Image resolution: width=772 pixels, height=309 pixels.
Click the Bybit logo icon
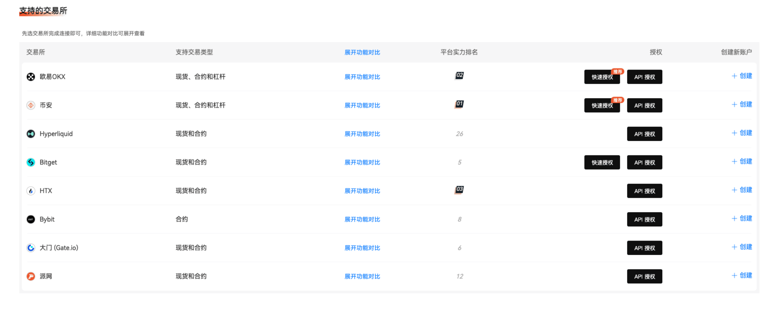pyautogui.click(x=31, y=219)
